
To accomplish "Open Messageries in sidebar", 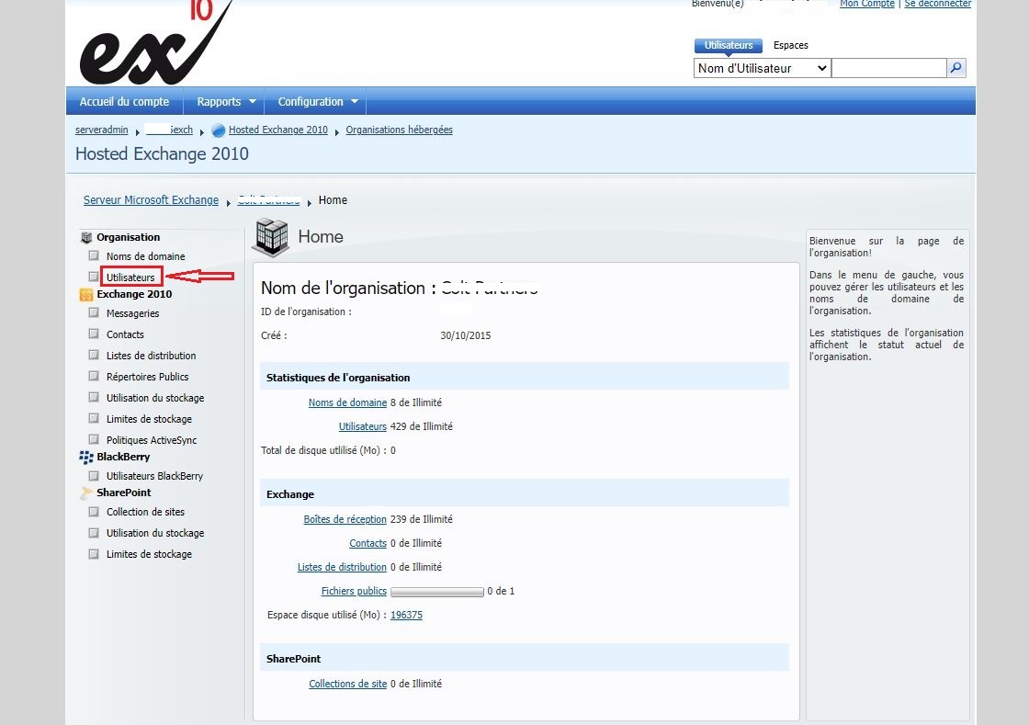I will pyautogui.click(x=132, y=313).
